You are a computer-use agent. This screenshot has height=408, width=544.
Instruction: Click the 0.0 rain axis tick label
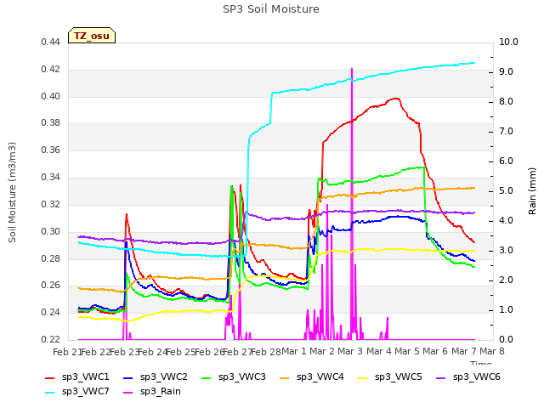(507, 340)
